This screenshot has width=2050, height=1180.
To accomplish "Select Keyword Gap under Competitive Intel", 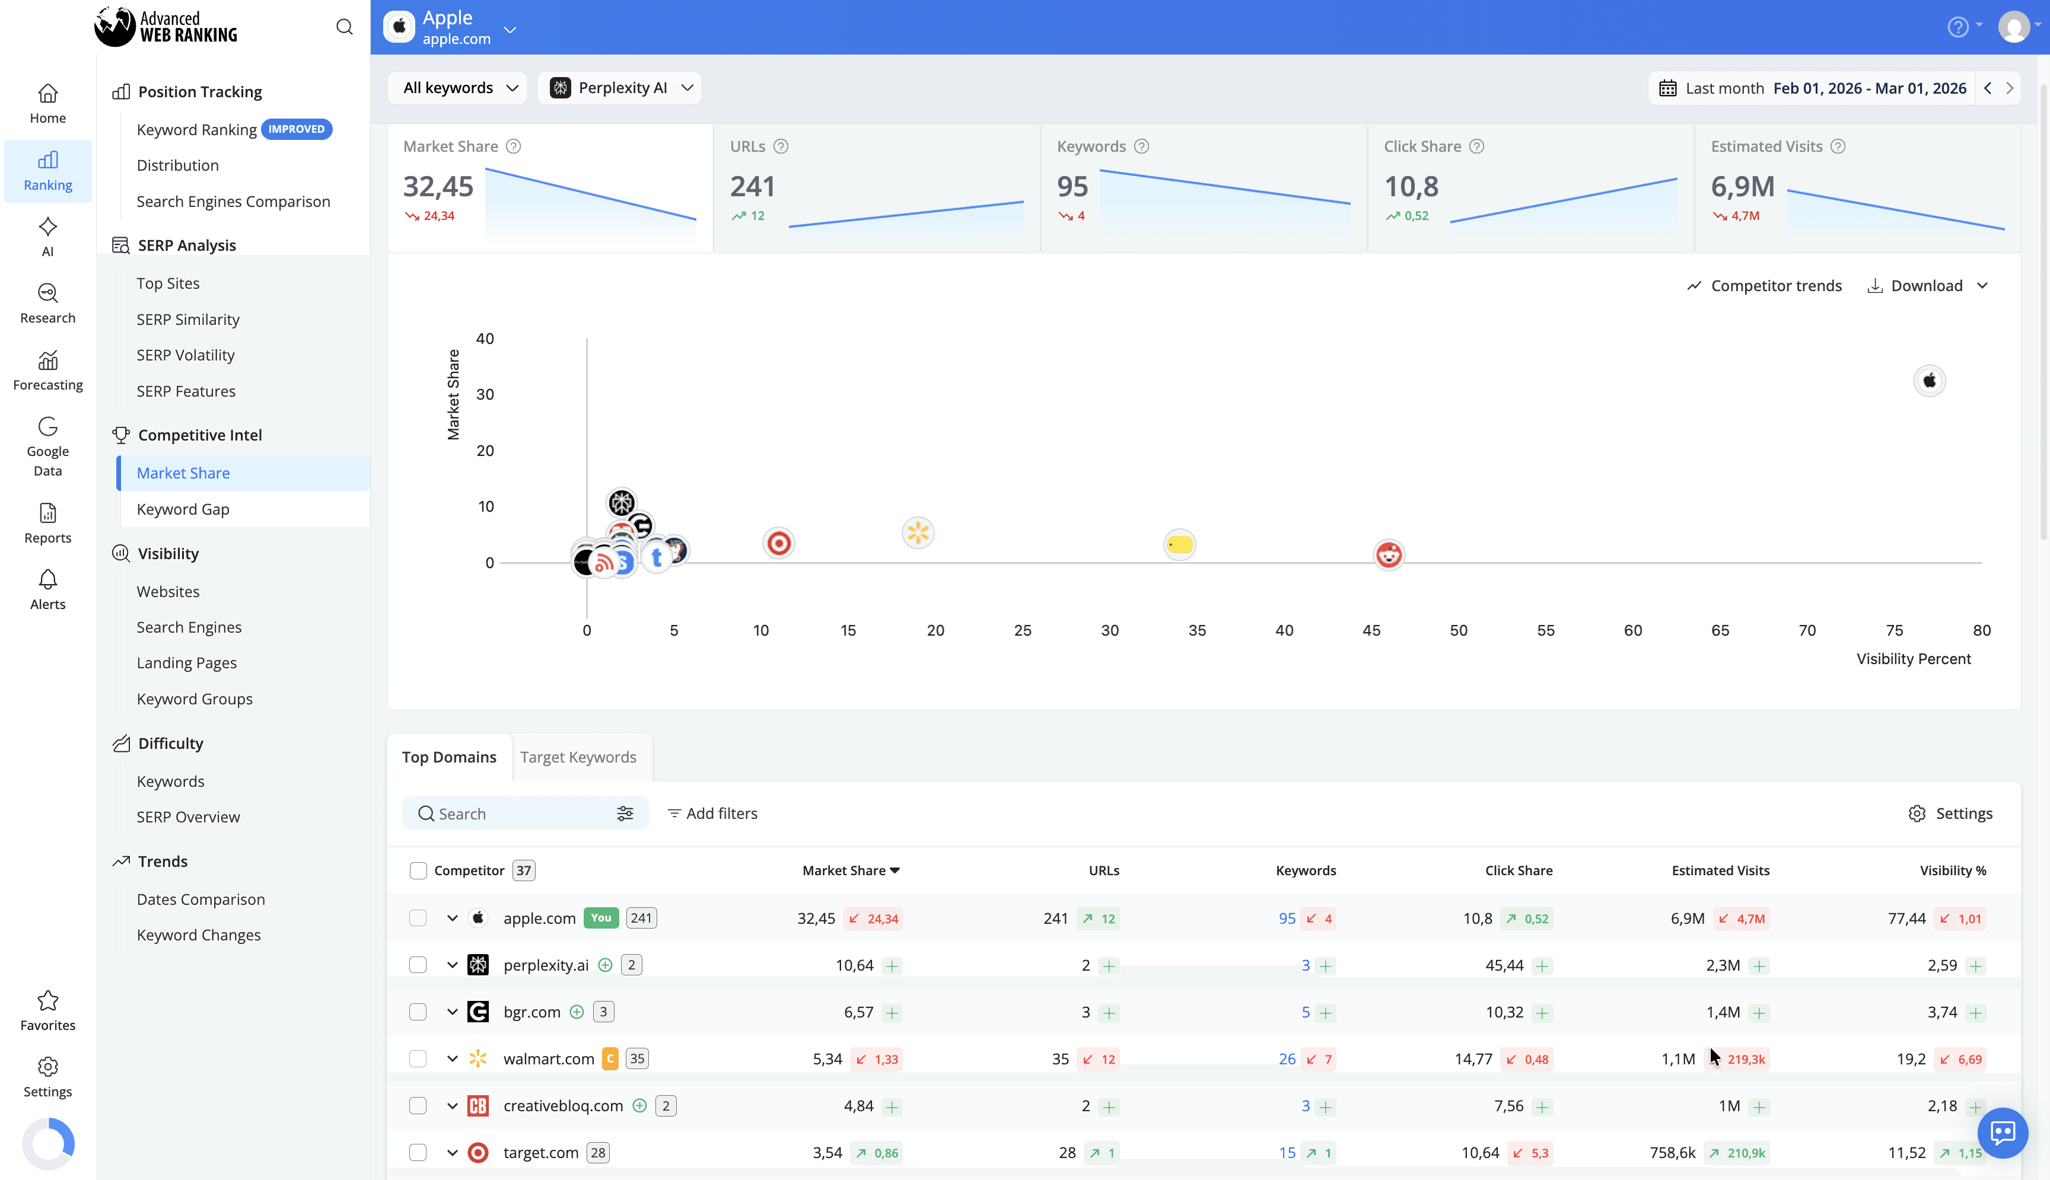I will (183, 509).
